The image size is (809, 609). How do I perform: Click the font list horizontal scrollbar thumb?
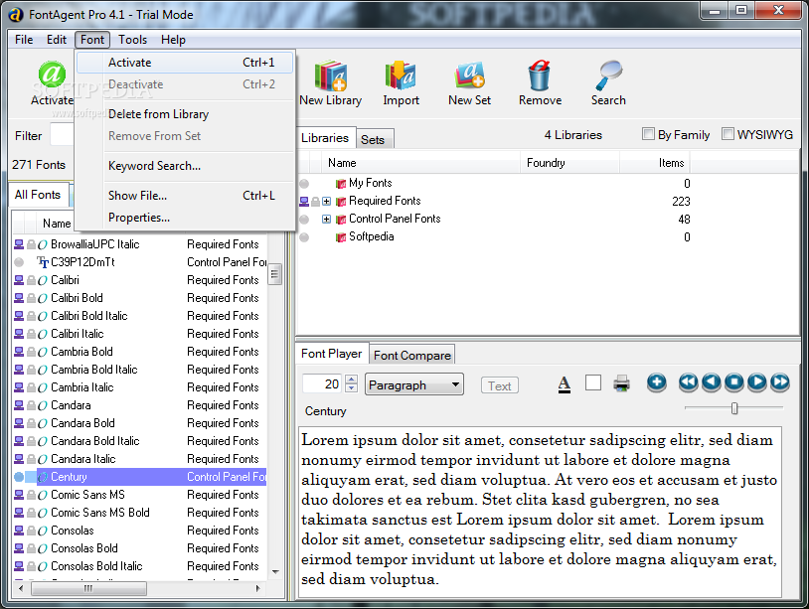(88, 588)
